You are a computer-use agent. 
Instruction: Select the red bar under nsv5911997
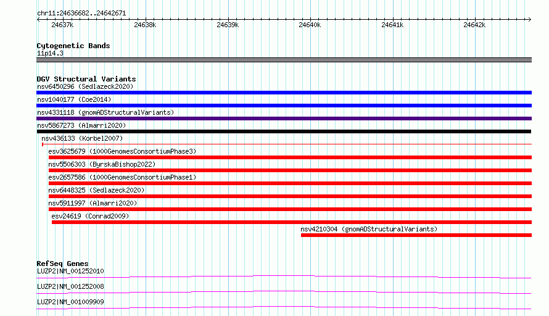[291, 209]
